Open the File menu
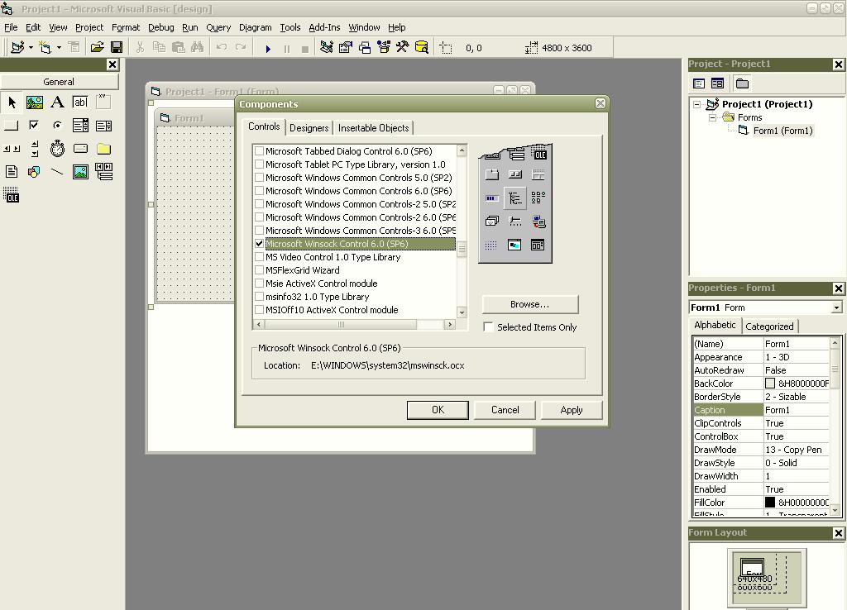The height and width of the screenshot is (610, 847). pyautogui.click(x=11, y=27)
